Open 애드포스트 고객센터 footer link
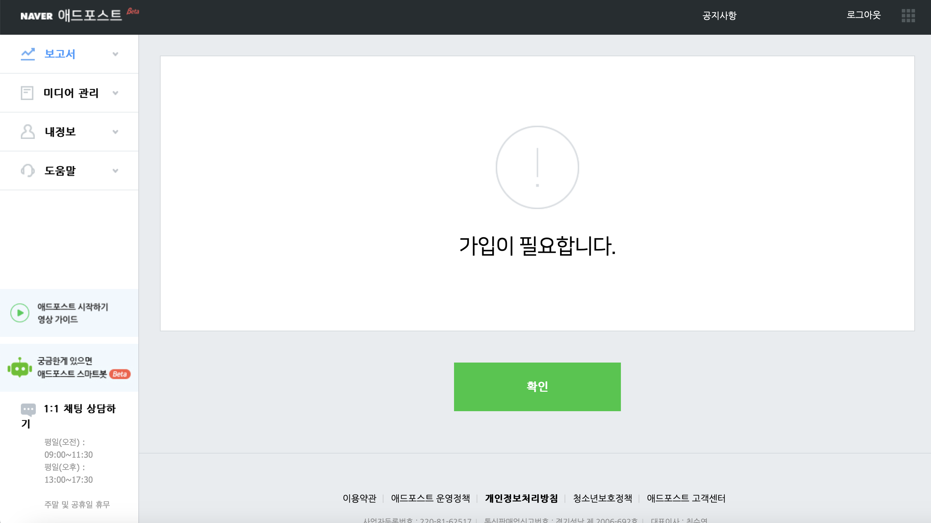 tap(686, 498)
